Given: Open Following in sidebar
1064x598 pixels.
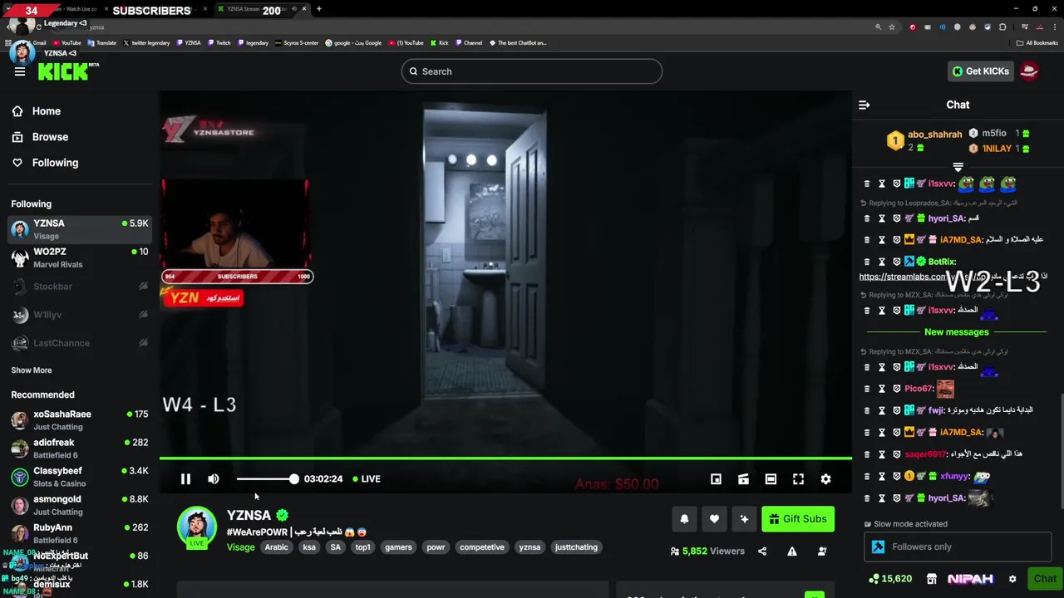Looking at the screenshot, I should [55, 163].
